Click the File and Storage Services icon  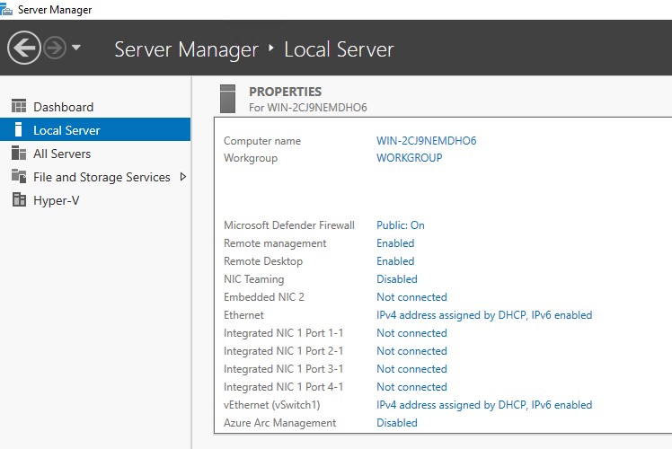click(19, 177)
